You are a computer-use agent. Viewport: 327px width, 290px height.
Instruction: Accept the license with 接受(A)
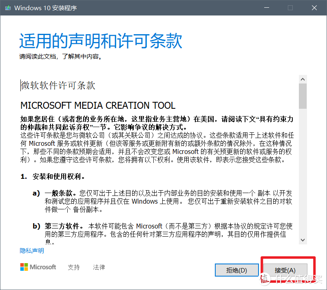click(285, 270)
